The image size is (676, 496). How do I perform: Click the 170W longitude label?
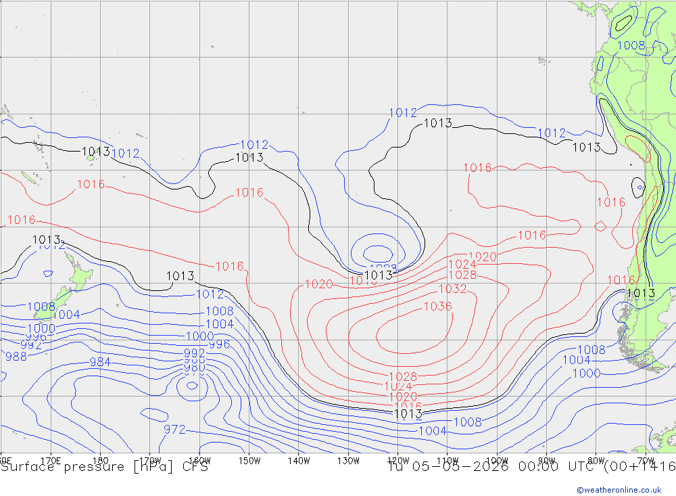pyautogui.click(x=150, y=461)
